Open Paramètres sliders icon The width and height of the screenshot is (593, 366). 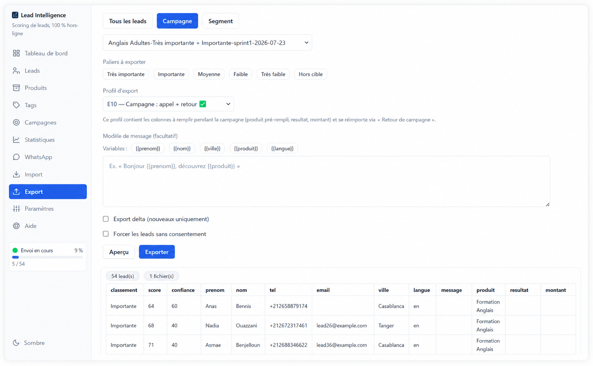pyautogui.click(x=16, y=208)
